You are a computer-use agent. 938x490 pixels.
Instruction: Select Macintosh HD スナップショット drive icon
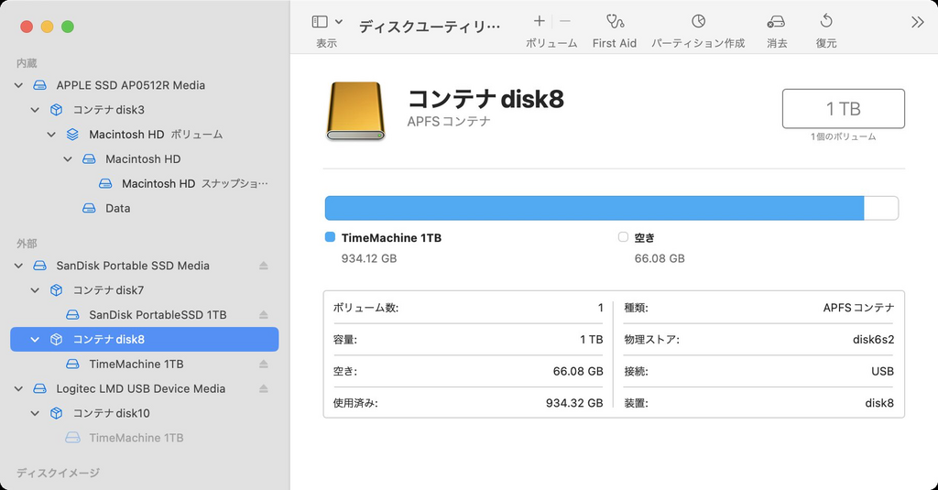click(105, 184)
